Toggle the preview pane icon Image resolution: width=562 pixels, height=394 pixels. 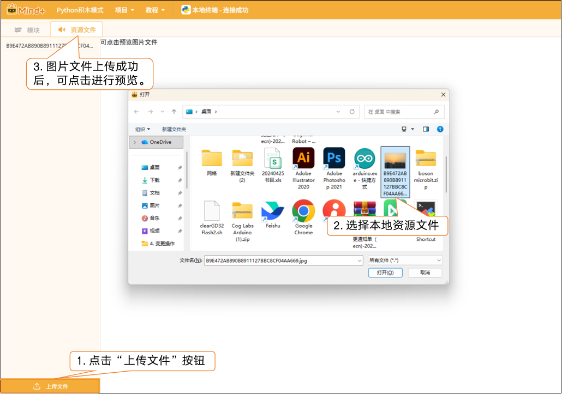426,129
